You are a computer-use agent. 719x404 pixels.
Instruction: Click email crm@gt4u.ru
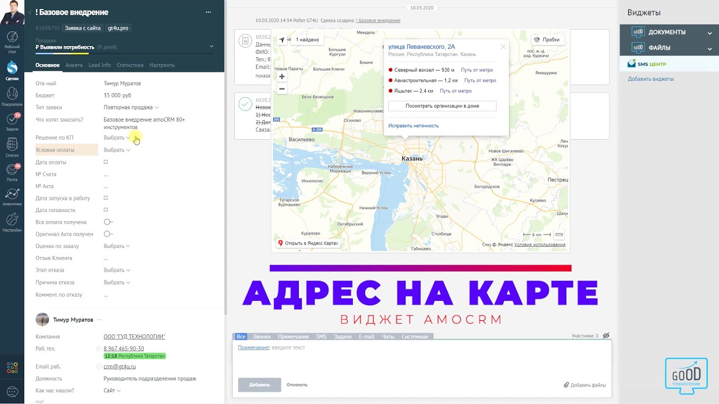120,366
